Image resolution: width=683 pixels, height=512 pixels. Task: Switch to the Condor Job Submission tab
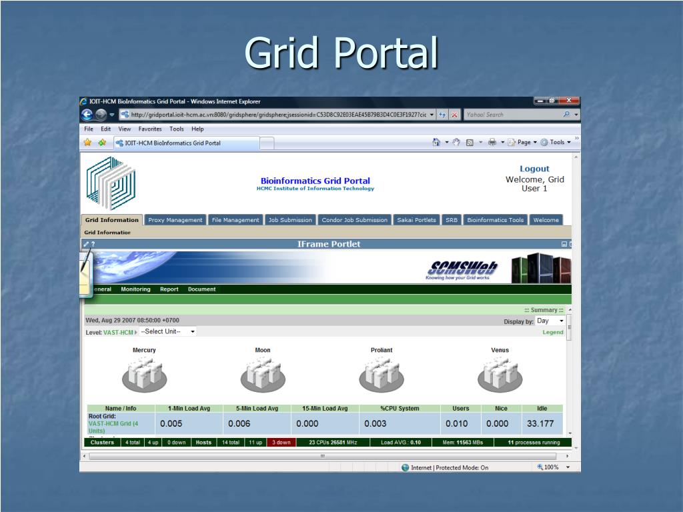click(354, 220)
